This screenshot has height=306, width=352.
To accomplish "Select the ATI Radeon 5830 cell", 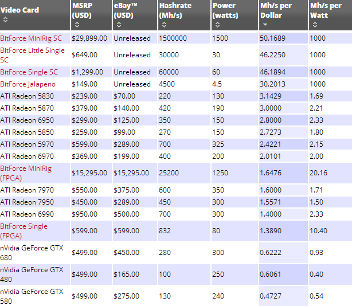I will coord(35,96).
